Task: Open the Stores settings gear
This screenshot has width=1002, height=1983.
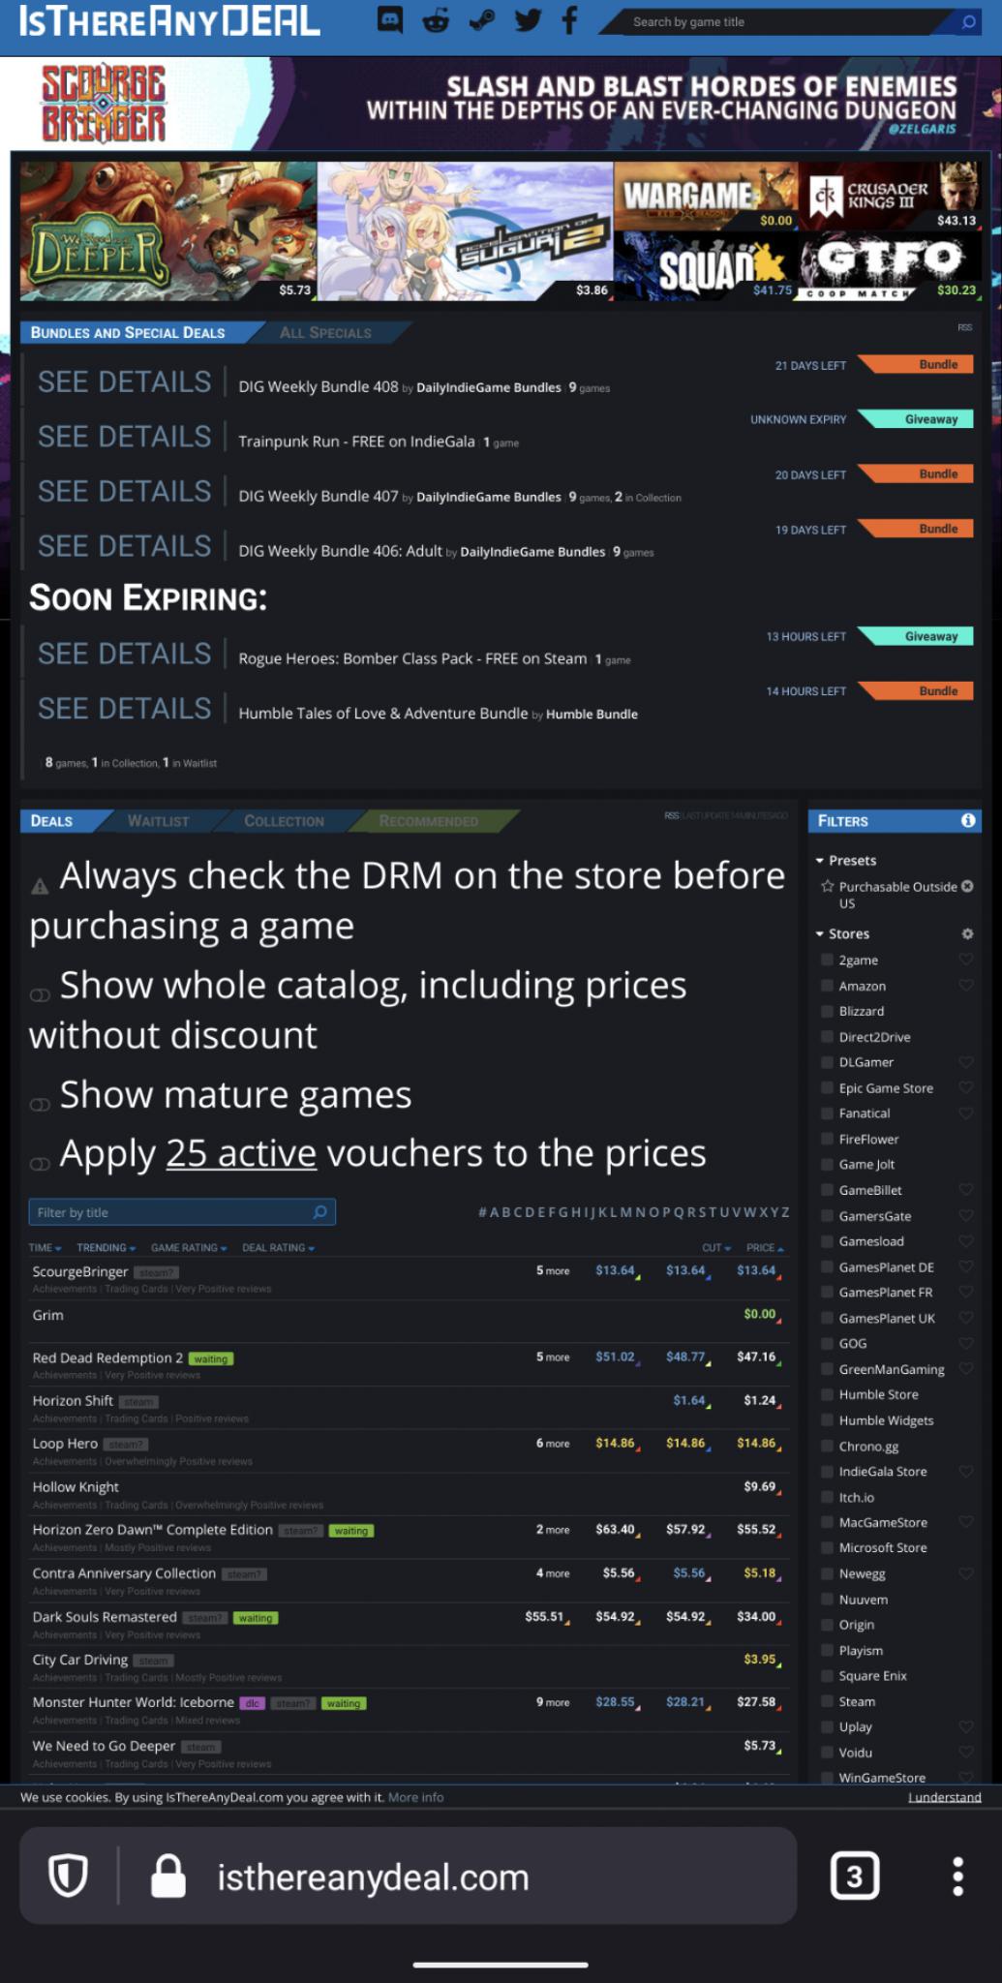Action: (967, 933)
